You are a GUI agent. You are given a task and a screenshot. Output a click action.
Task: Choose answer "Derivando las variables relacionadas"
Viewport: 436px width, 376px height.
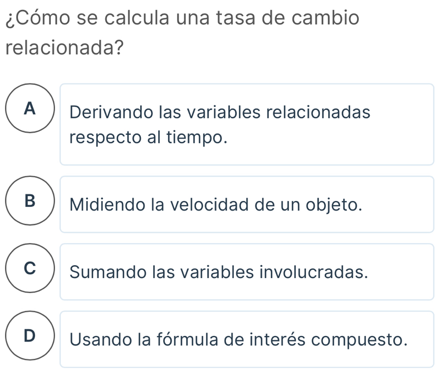coord(220,112)
